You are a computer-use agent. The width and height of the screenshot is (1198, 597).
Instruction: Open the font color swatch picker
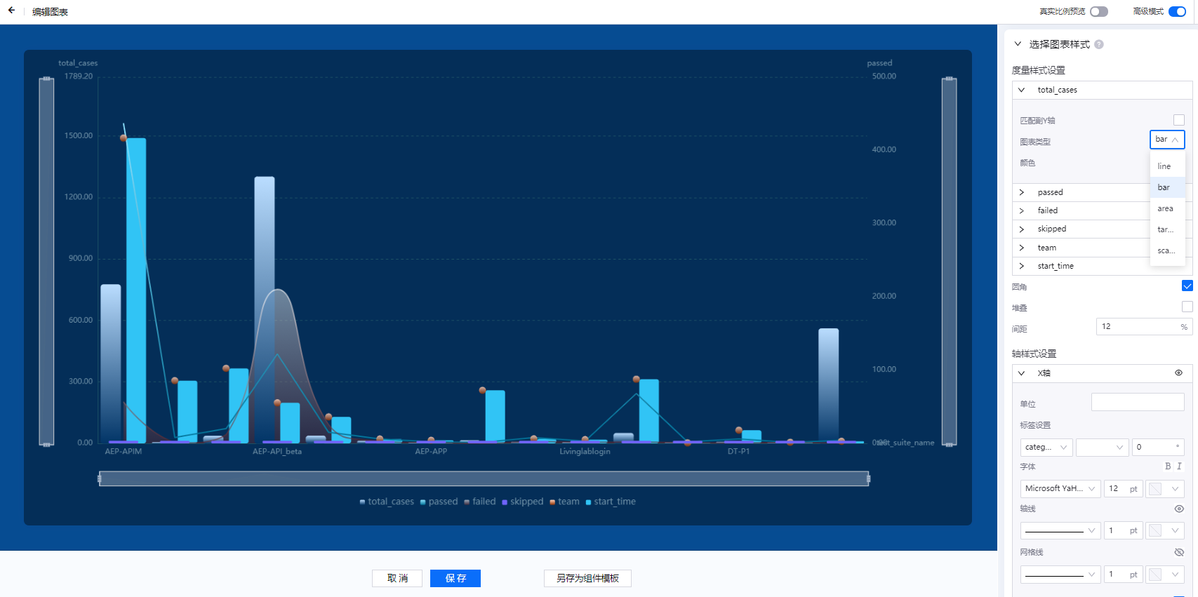click(x=1165, y=488)
